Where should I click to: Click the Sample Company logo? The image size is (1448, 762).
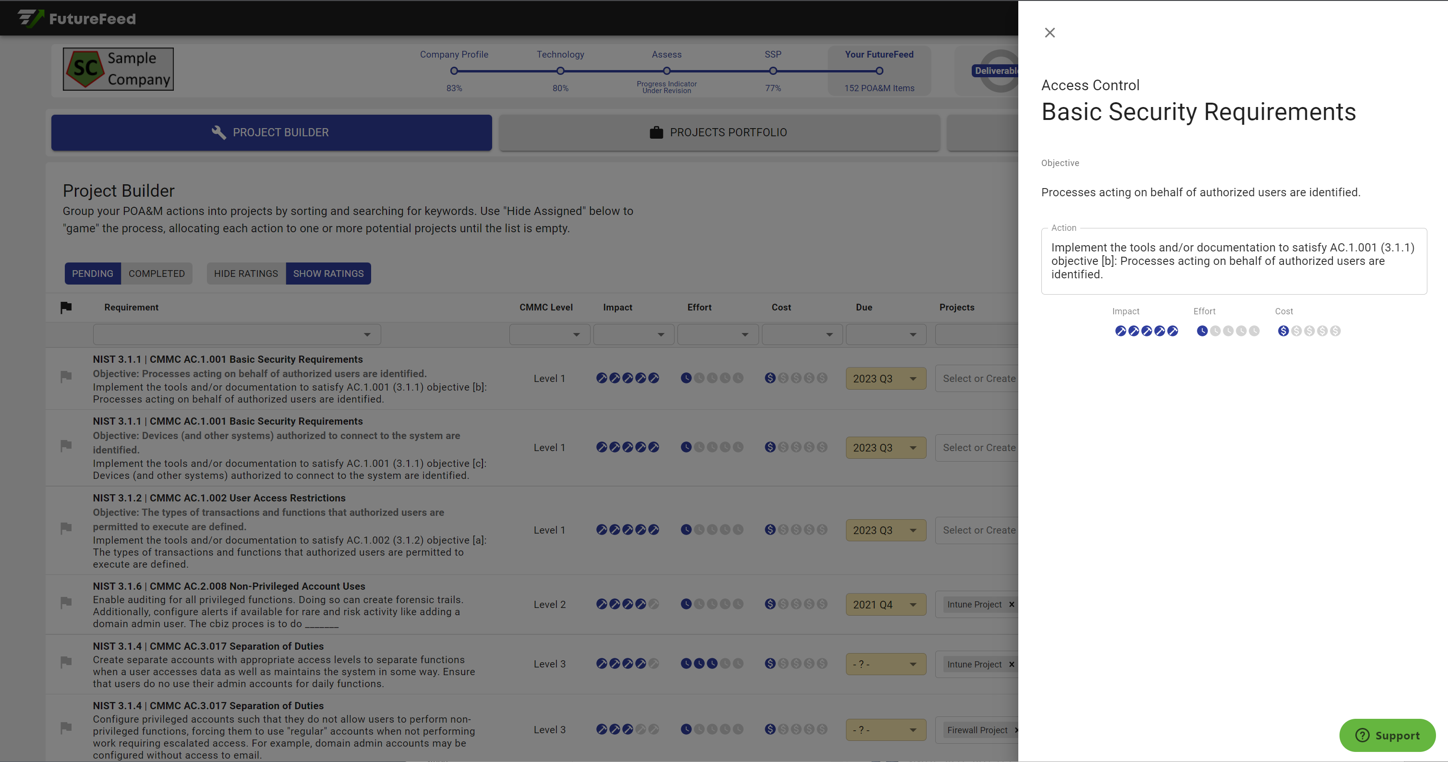click(x=118, y=69)
